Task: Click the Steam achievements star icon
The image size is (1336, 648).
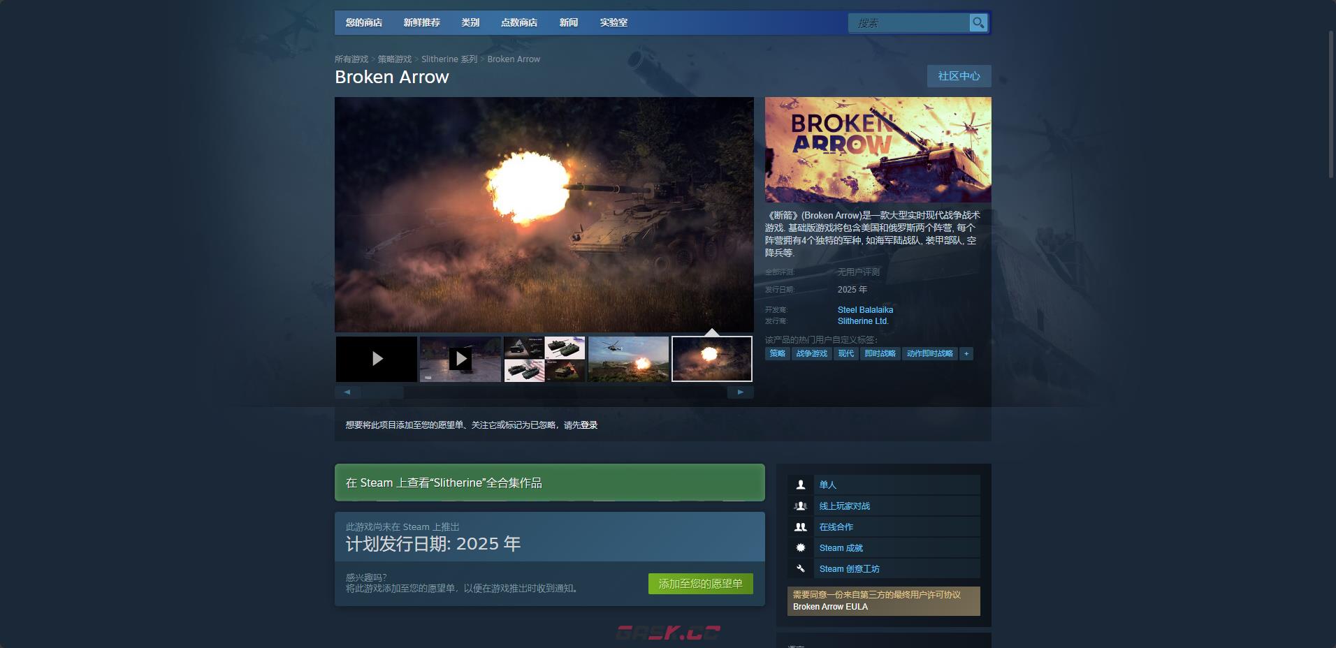Action: [x=801, y=548]
